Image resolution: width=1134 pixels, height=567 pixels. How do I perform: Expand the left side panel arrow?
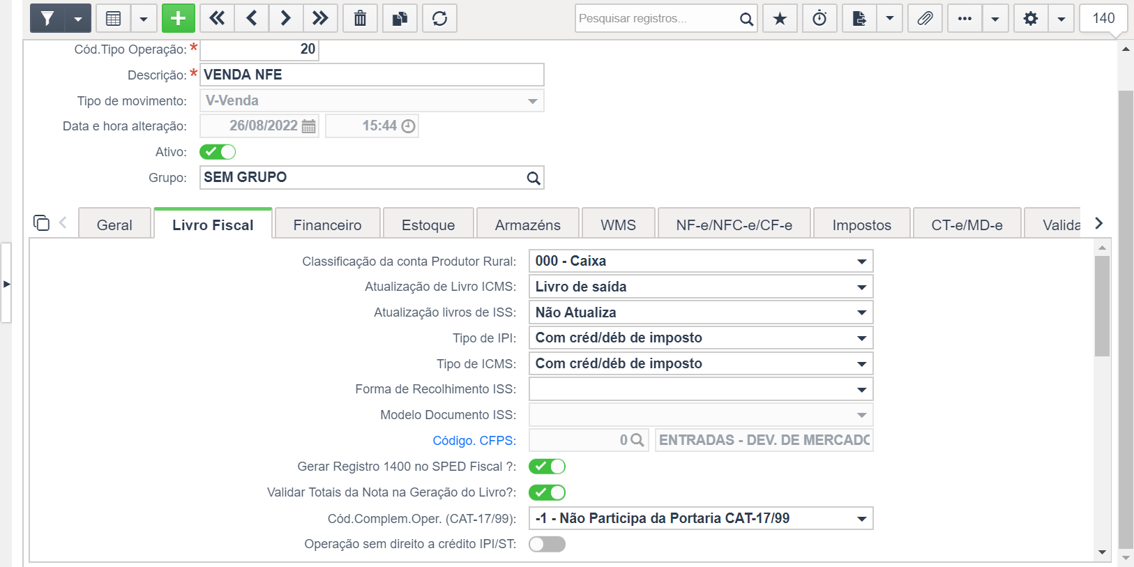(6, 283)
